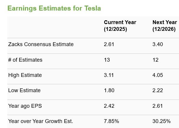This screenshot has width=179, height=128.
Task: Click the 7.85% growth estimate value
Action: (x=111, y=121)
